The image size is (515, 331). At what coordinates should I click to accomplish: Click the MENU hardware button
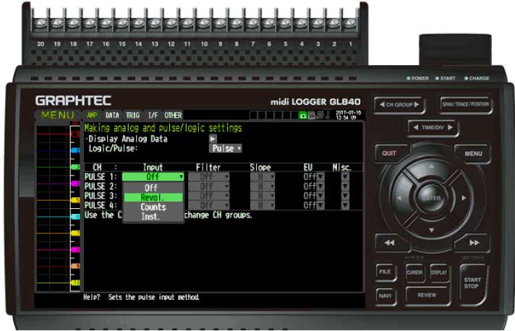473,153
